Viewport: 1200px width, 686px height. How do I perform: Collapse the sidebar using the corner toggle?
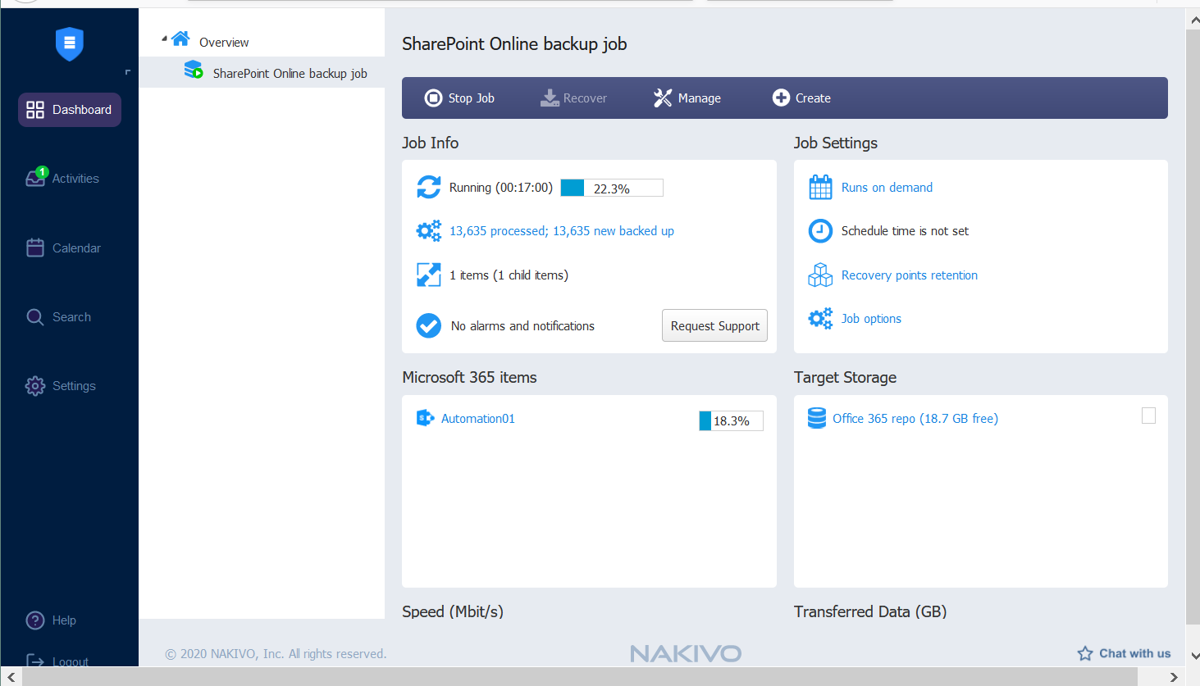pos(128,72)
